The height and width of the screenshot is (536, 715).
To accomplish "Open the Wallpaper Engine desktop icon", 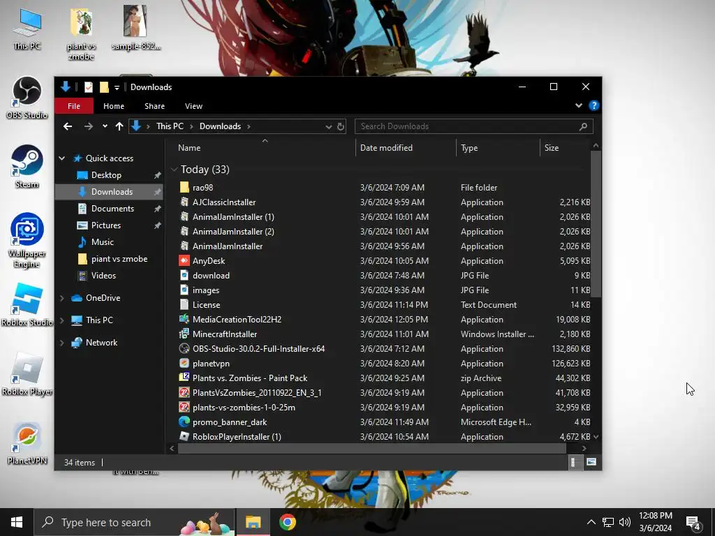I will 27,241.
